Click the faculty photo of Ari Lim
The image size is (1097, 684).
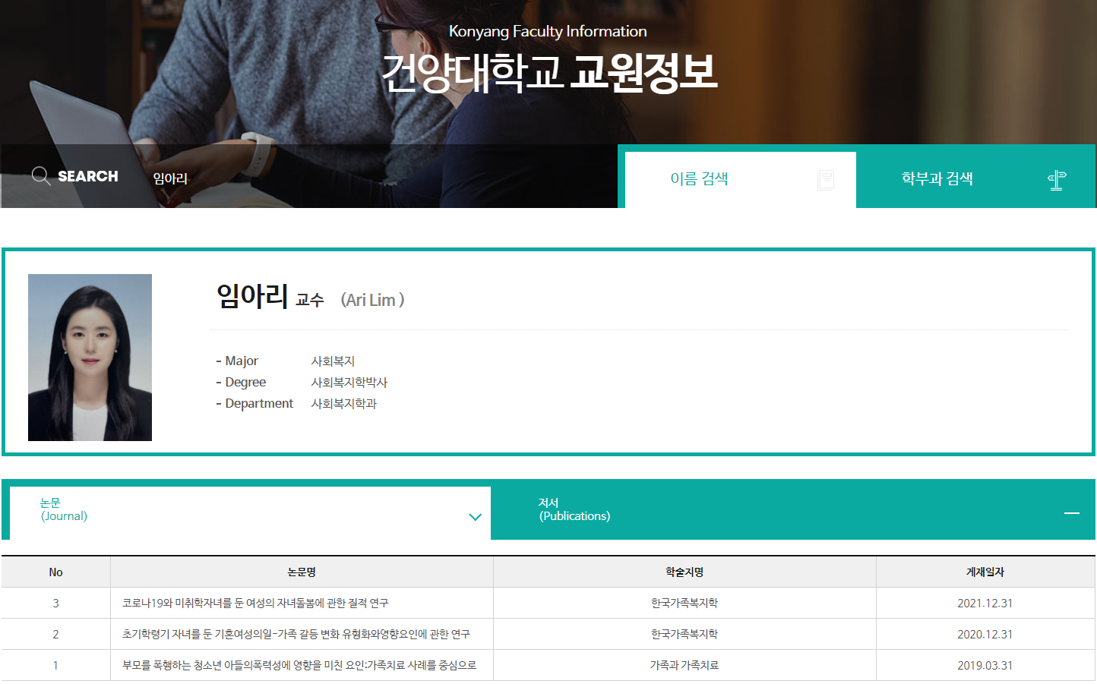pyautogui.click(x=90, y=358)
